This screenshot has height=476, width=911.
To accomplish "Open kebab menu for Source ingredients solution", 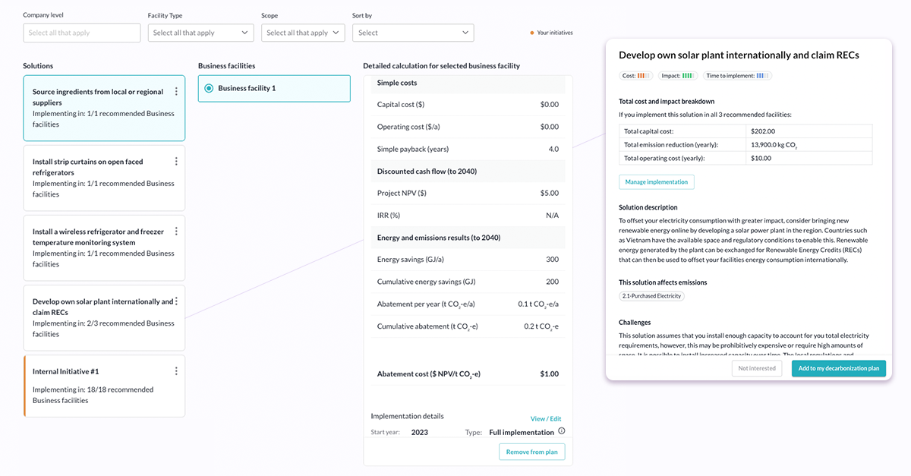I will click(176, 92).
